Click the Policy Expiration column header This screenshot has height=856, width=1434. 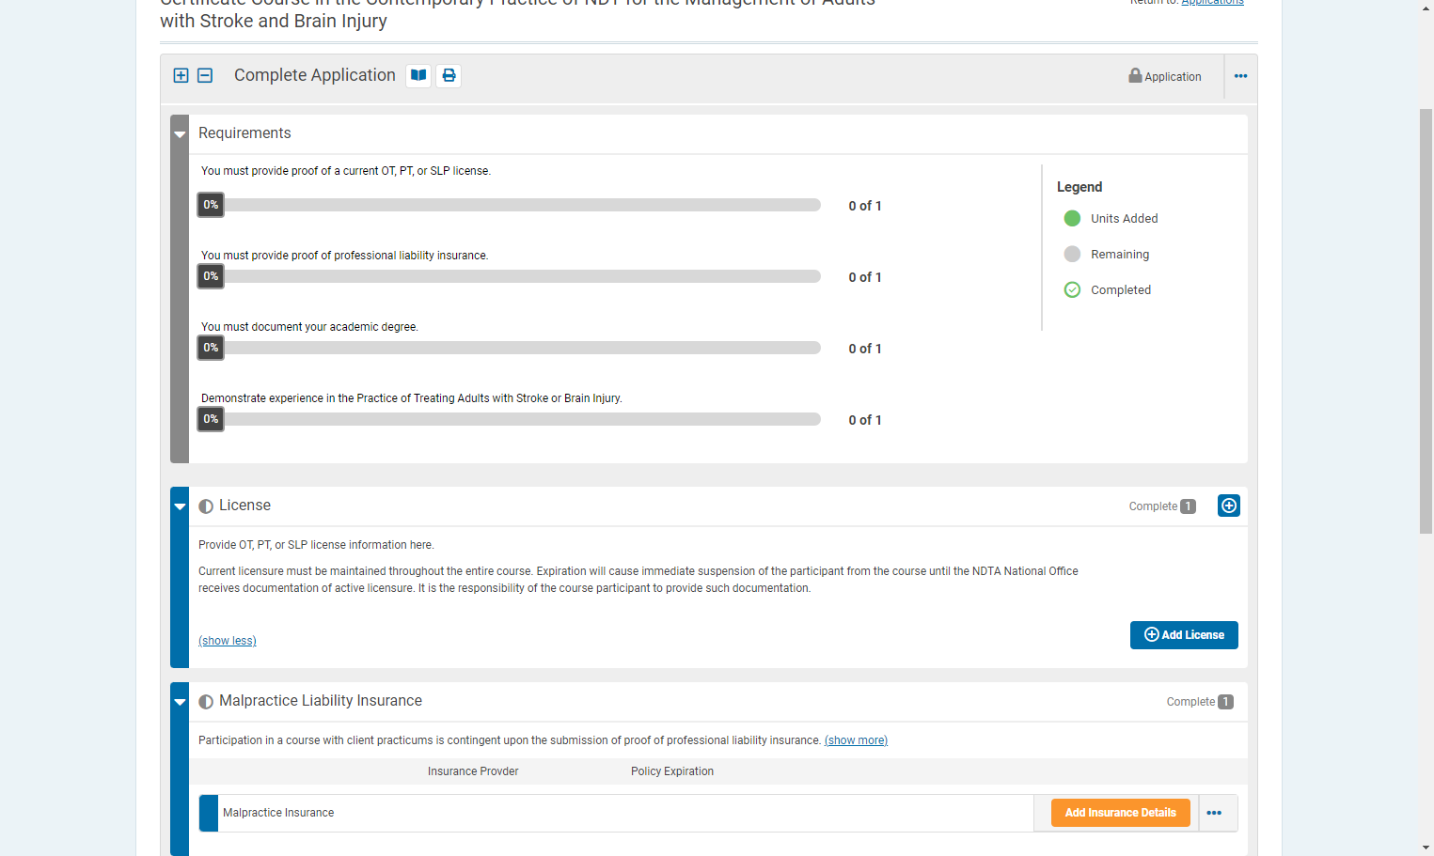coord(672,771)
